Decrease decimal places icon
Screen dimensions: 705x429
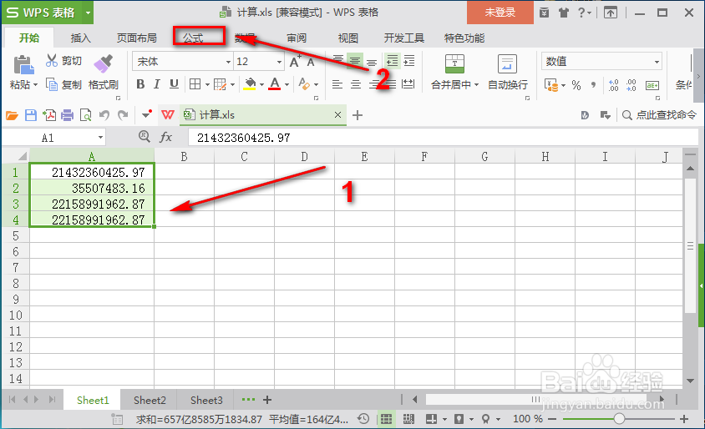tap(631, 85)
